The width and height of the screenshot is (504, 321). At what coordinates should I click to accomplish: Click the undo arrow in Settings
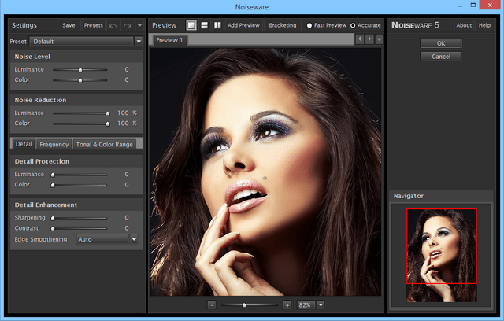[114, 25]
